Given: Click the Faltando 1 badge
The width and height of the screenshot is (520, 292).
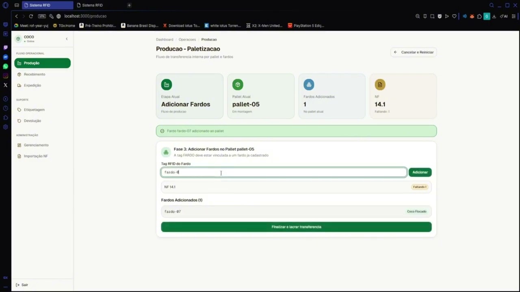Looking at the screenshot, I should (420, 187).
